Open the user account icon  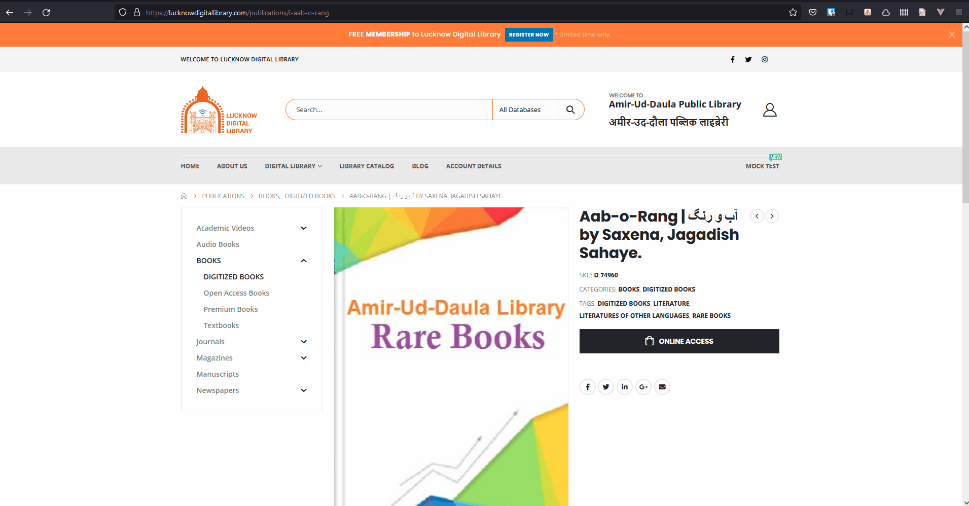770,110
